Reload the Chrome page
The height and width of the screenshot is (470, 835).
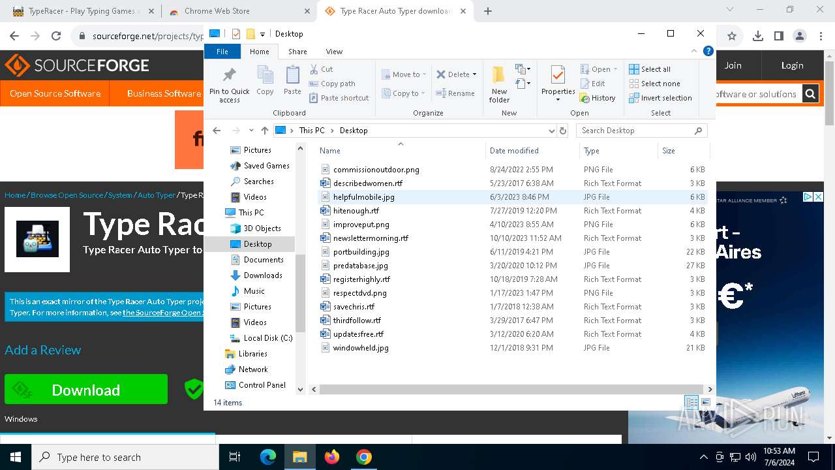56,37
